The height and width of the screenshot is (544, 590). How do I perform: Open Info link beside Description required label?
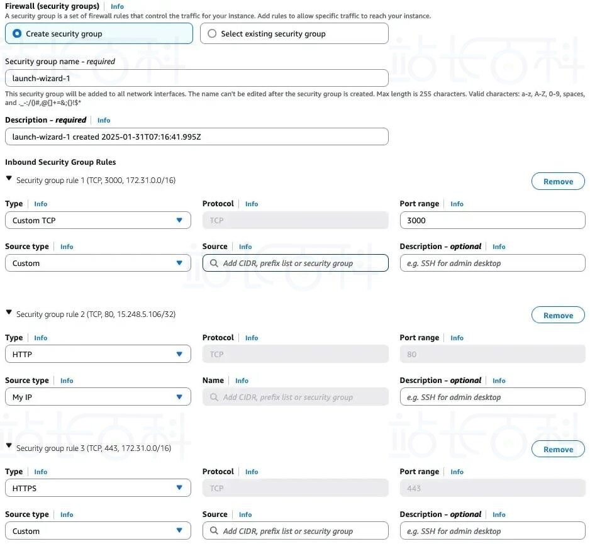tap(104, 120)
